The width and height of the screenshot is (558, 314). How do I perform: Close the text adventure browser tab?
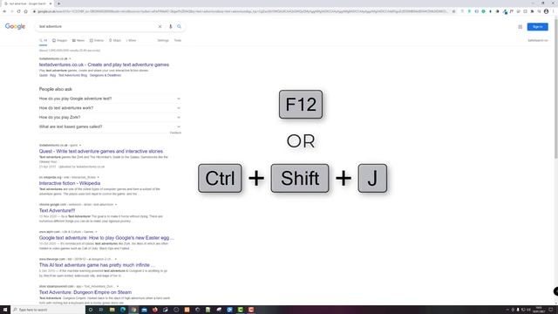[51, 3]
